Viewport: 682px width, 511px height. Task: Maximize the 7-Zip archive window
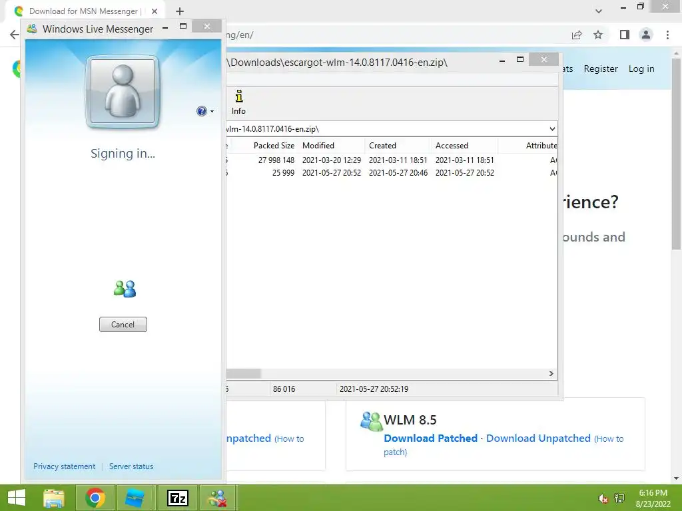tap(519, 59)
